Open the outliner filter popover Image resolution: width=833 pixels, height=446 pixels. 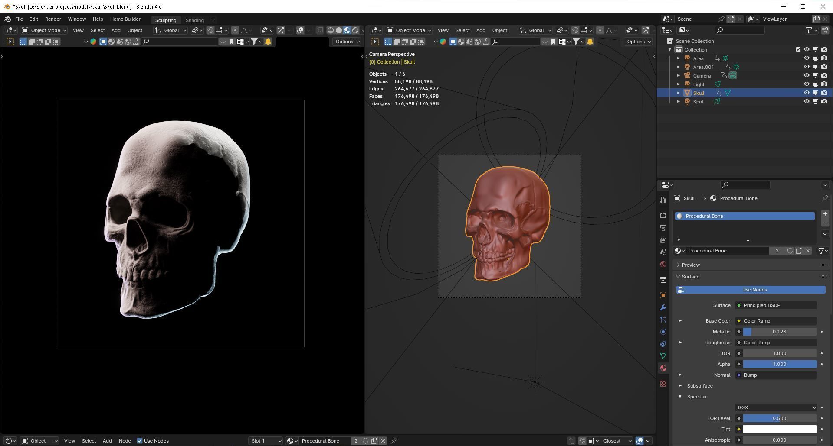point(811,30)
